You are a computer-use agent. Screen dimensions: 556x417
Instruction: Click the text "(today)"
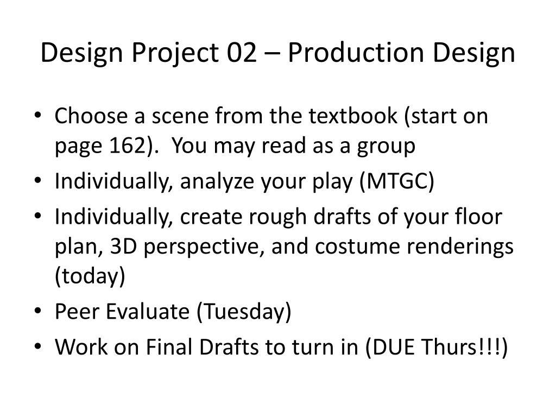coord(90,276)
